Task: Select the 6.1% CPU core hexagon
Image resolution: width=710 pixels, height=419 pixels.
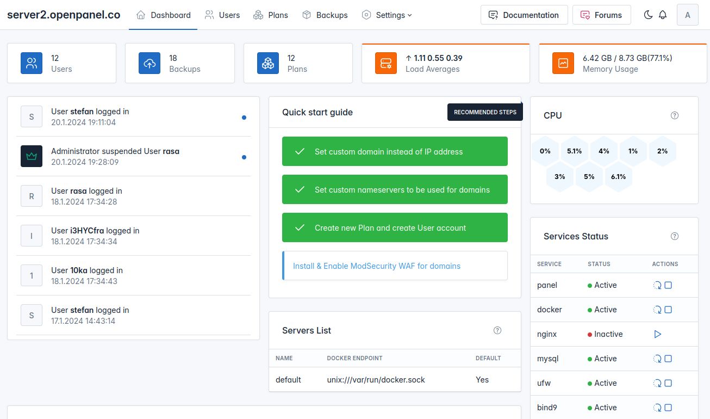Action: pyautogui.click(x=619, y=177)
